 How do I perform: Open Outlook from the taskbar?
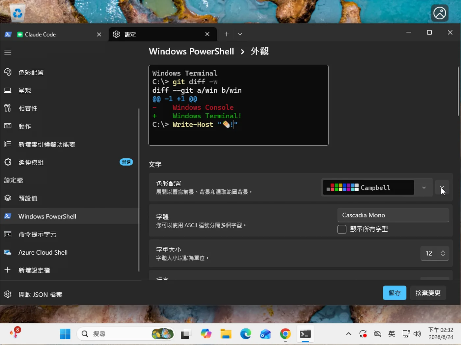point(265,334)
